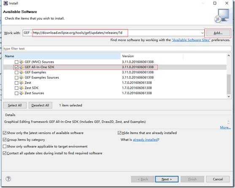Check the GEF Examples Sources checkbox
Image resolution: width=235 pixels, height=188 pixels.
(16, 78)
